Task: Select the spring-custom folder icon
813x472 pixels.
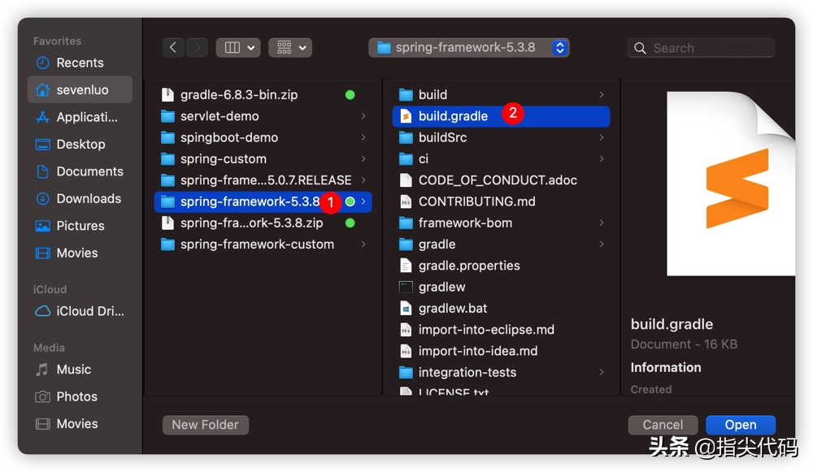Action: (x=167, y=158)
